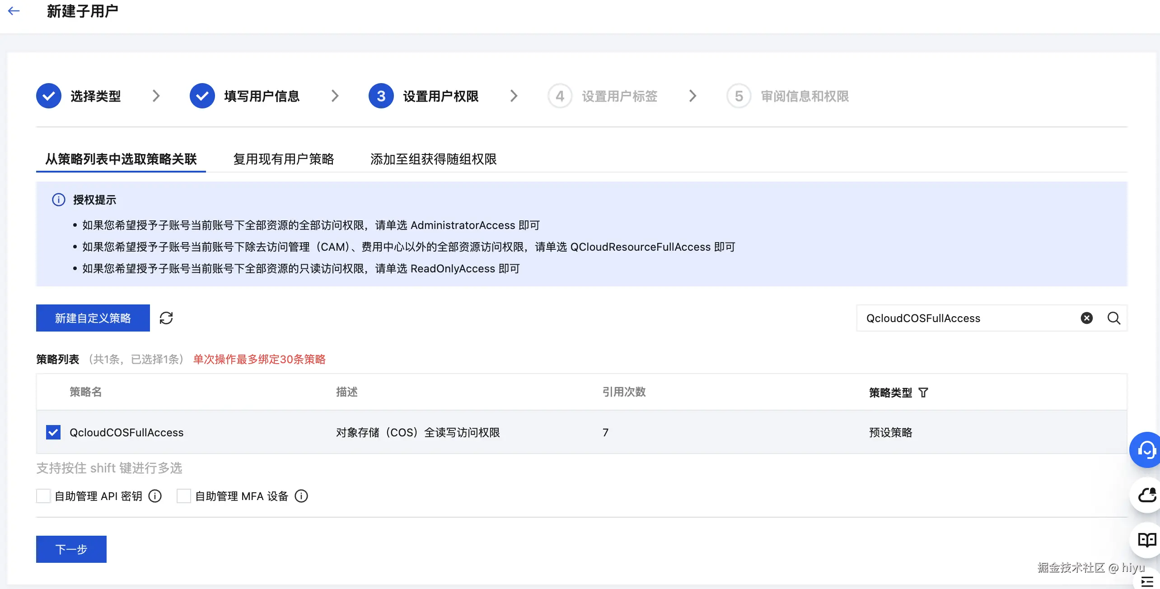Click info icon next to API 密钥

tap(155, 496)
